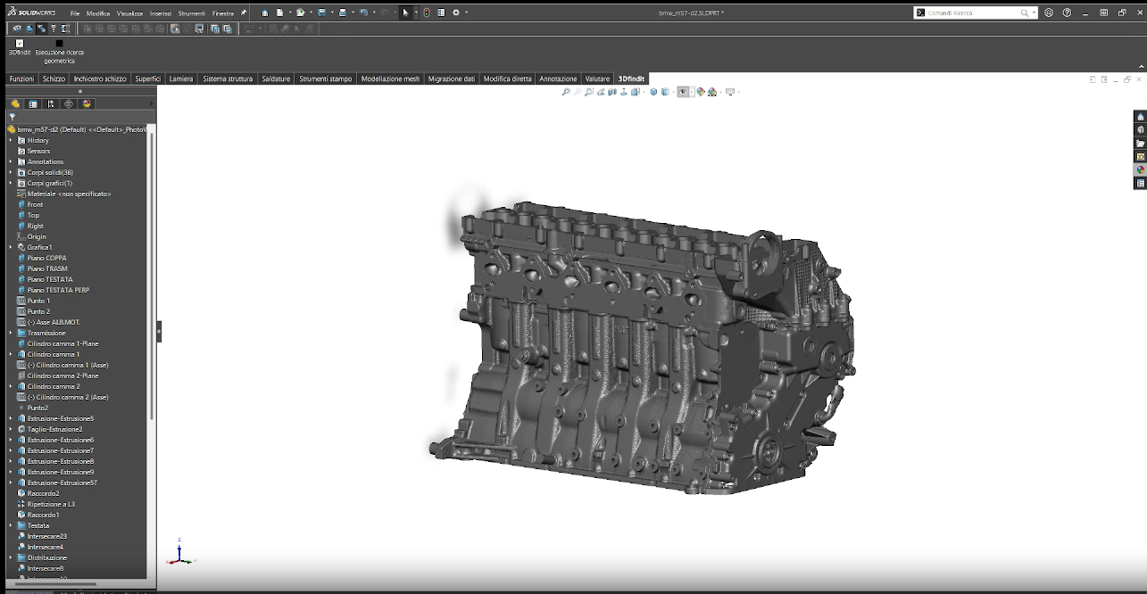Open the DimXpertManager tab

(x=69, y=103)
